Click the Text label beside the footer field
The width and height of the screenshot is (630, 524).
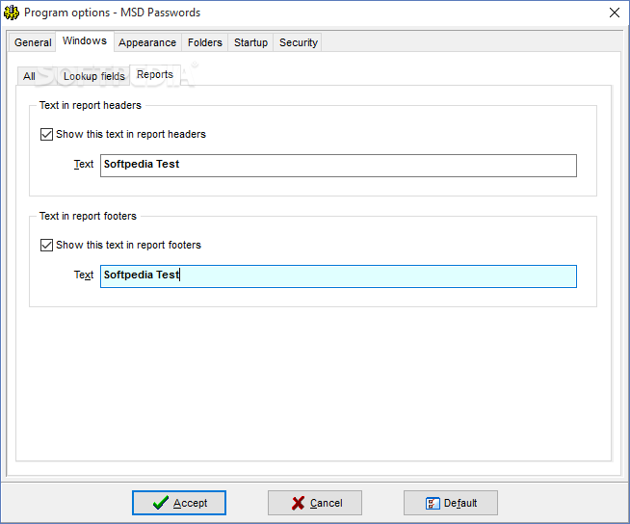pos(84,275)
